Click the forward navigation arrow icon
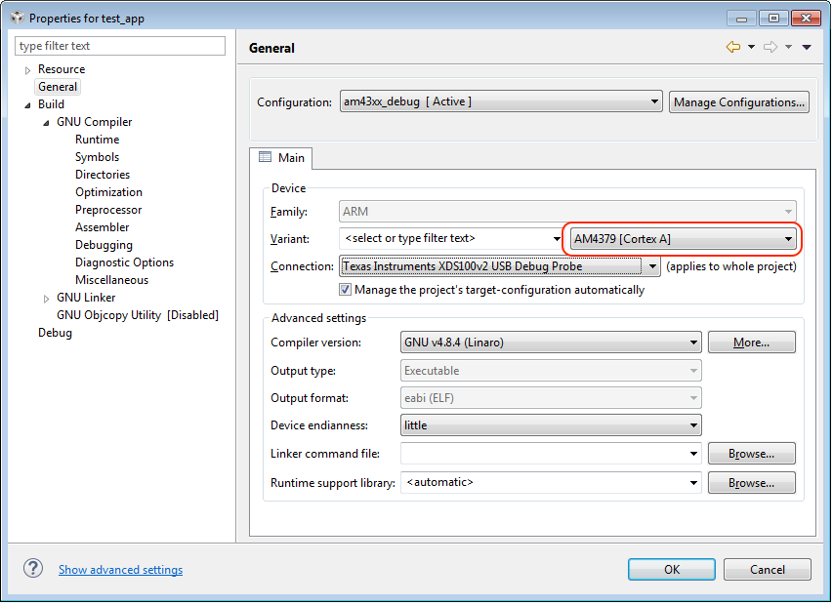The height and width of the screenshot is (605, 833). coord(770,47)
